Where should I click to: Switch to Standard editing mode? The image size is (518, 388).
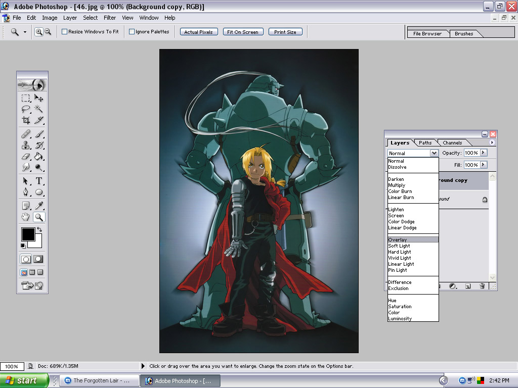[26, 259]
